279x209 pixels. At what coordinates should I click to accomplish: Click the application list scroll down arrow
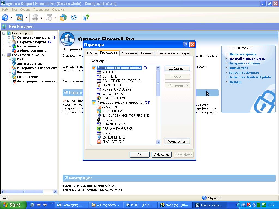click(x=158, y=142)
